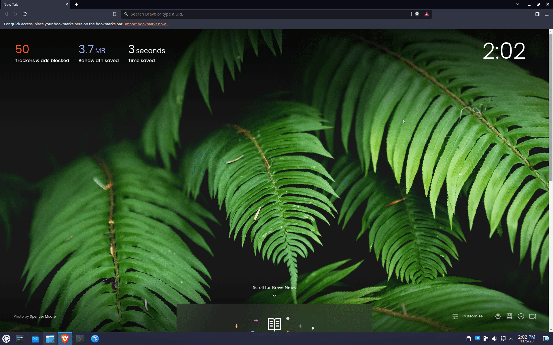Show hidden system tray icons arrow
Screen dimensions: 553x345
[x=511, y=339]
